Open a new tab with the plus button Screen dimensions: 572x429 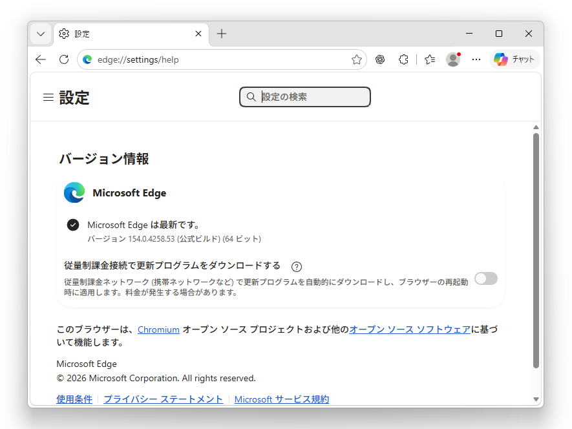point(222,34)
